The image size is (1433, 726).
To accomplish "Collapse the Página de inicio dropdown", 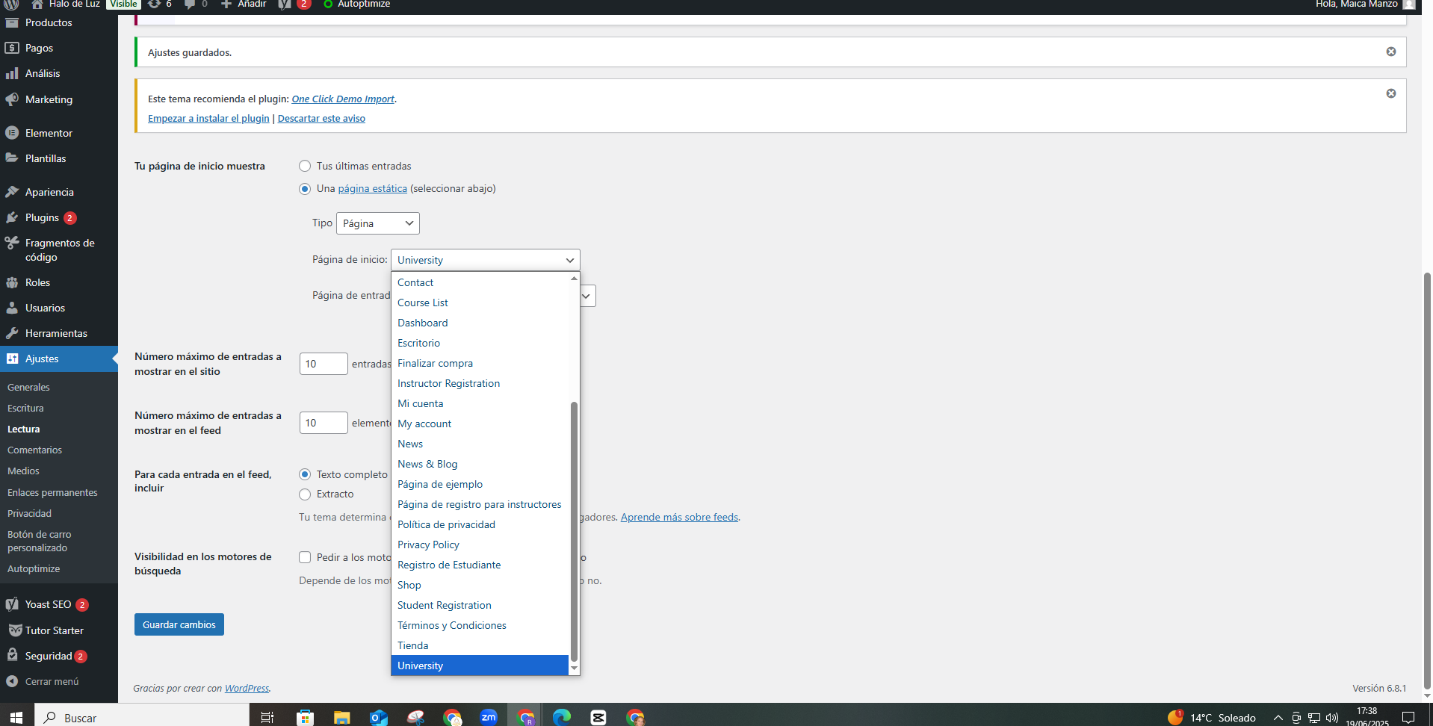I will coord(486,260).
